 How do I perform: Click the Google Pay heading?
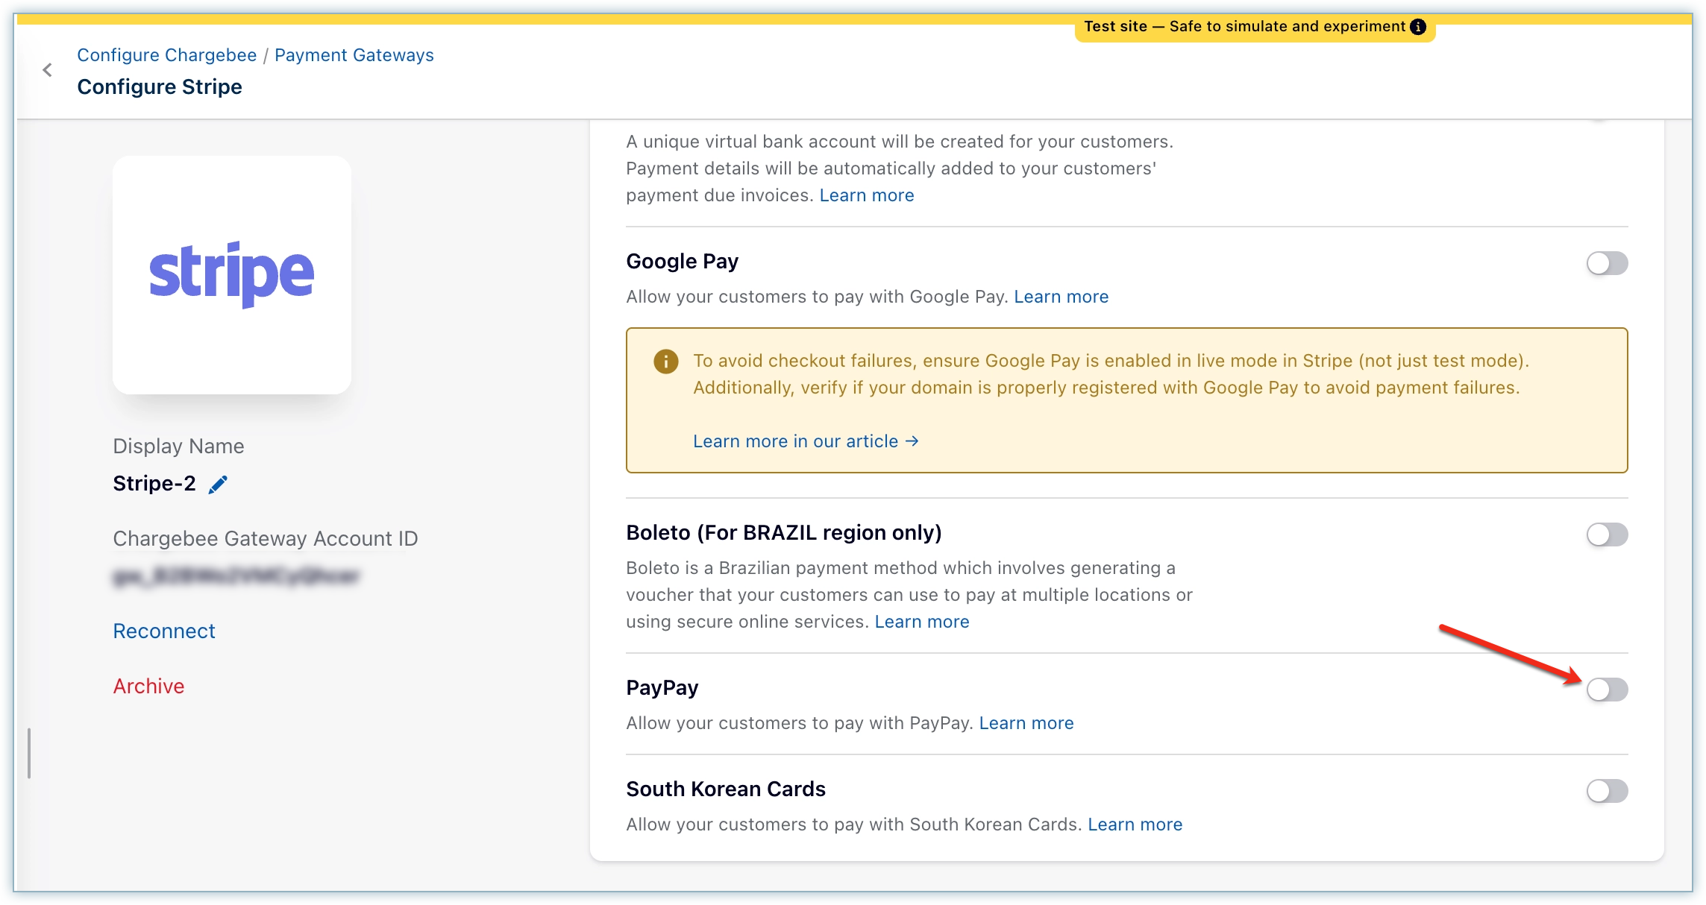683,262
